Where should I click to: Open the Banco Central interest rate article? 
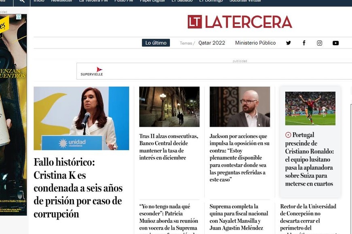click(169, 147)
